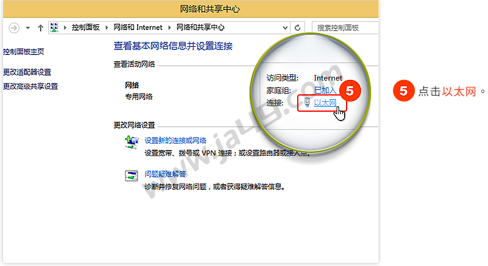Refresh the page with the reload icon
This screenshot has height=266, width=488.
click(x=298, y=27)
